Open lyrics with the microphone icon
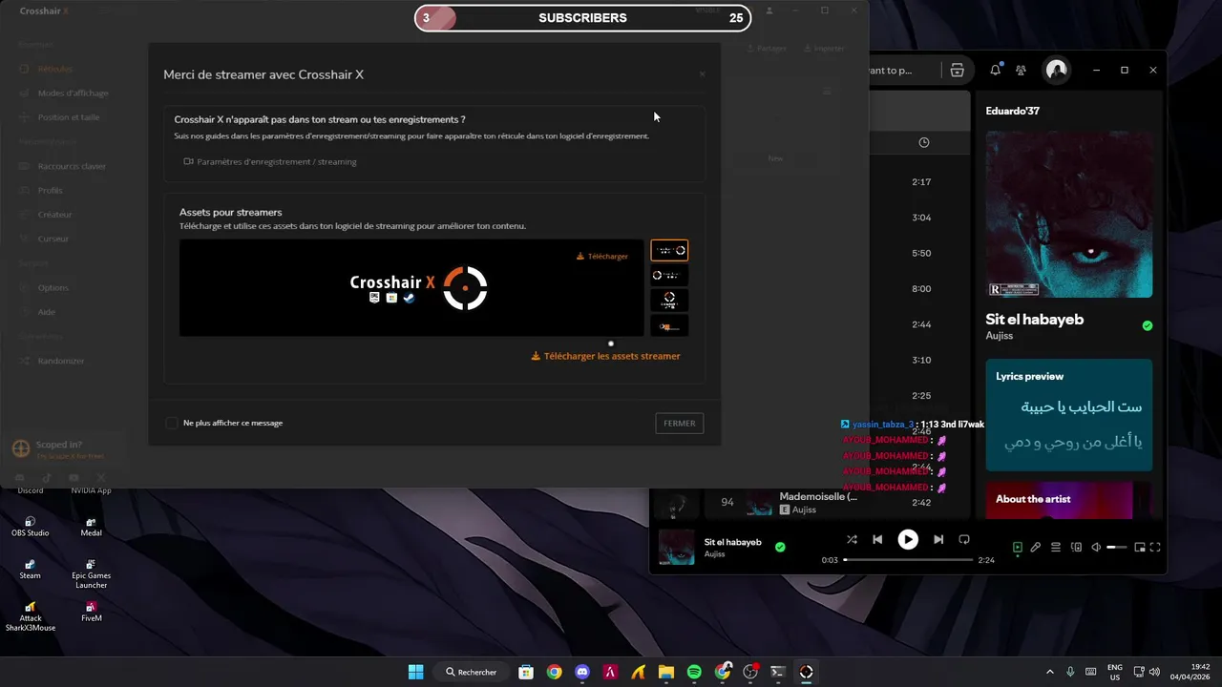 pyautogui.click(x=1036, y=548)
